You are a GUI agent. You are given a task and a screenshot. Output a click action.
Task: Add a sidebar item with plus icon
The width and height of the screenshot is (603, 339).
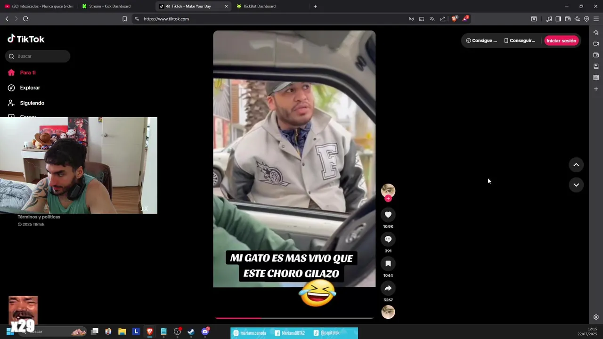click(x=596, y=89)
